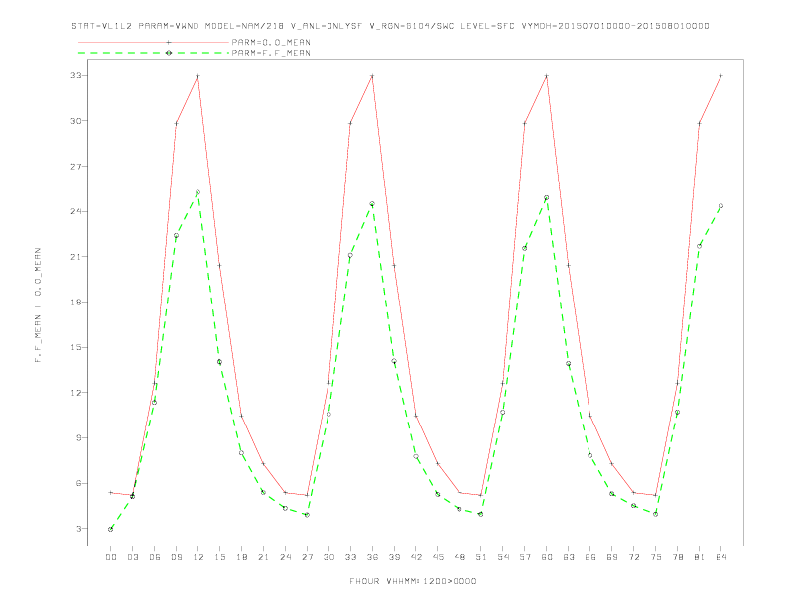This screenshot has width=786, height=607.
Task: Click x-axis forecast hour label 78
Action: coord(677,557)
